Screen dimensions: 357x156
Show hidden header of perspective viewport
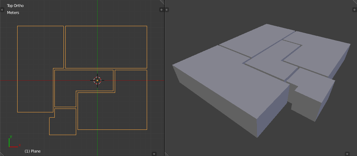347,154
